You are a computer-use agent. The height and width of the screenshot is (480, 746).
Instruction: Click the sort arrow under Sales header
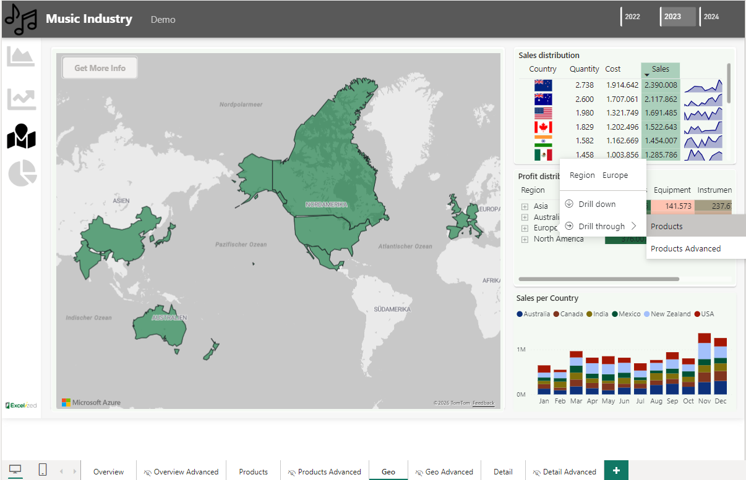[x=646, y=75]
